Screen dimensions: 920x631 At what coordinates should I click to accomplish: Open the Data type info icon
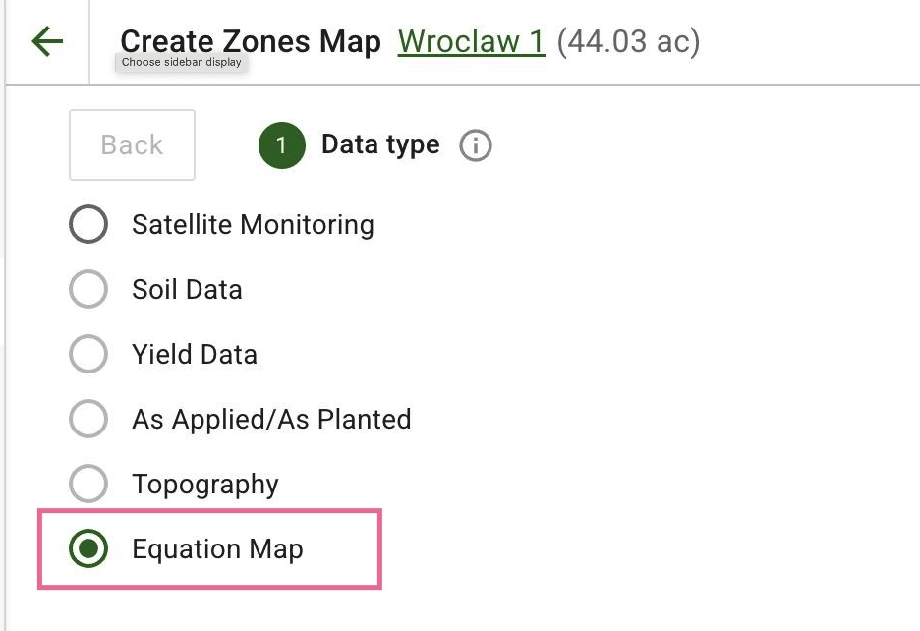475,145
